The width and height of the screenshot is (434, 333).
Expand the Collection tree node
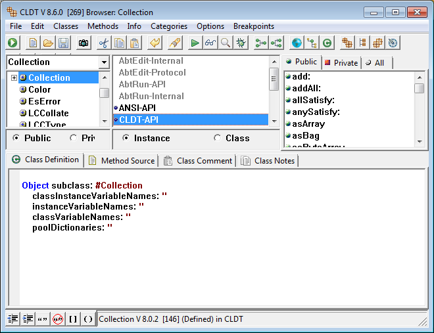[14, 78]
